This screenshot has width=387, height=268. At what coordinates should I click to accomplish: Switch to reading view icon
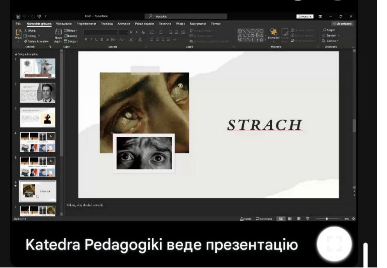299,219
